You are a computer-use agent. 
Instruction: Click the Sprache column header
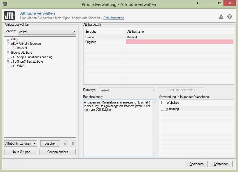click(x=91, y=32)
